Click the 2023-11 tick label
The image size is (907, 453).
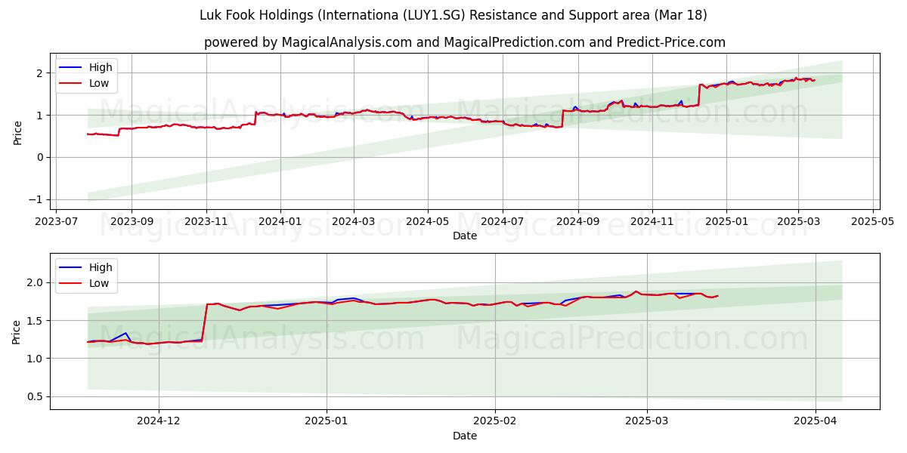[206, 222]
